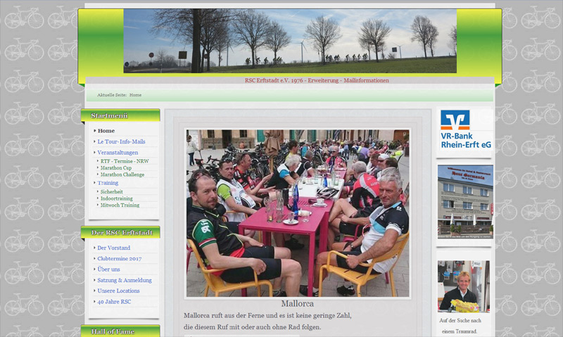This screenshot has height=337, width=563.
Task: Open RTF - Termine - NRW
Action: pyautogui.click(x=125, y=161)
